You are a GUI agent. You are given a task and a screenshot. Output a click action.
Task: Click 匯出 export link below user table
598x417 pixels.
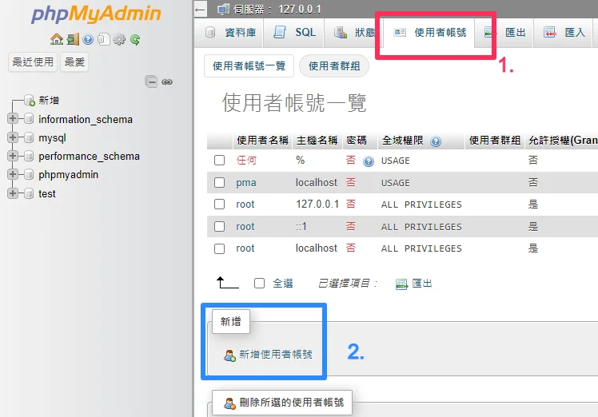(x=414, y=284)
